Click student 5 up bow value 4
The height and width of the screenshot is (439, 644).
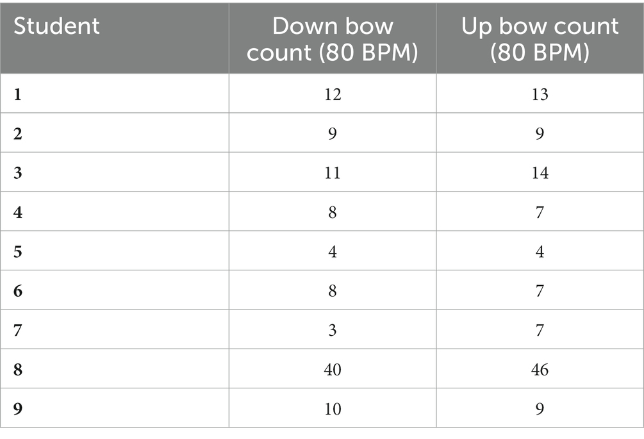tap(540, 251)
